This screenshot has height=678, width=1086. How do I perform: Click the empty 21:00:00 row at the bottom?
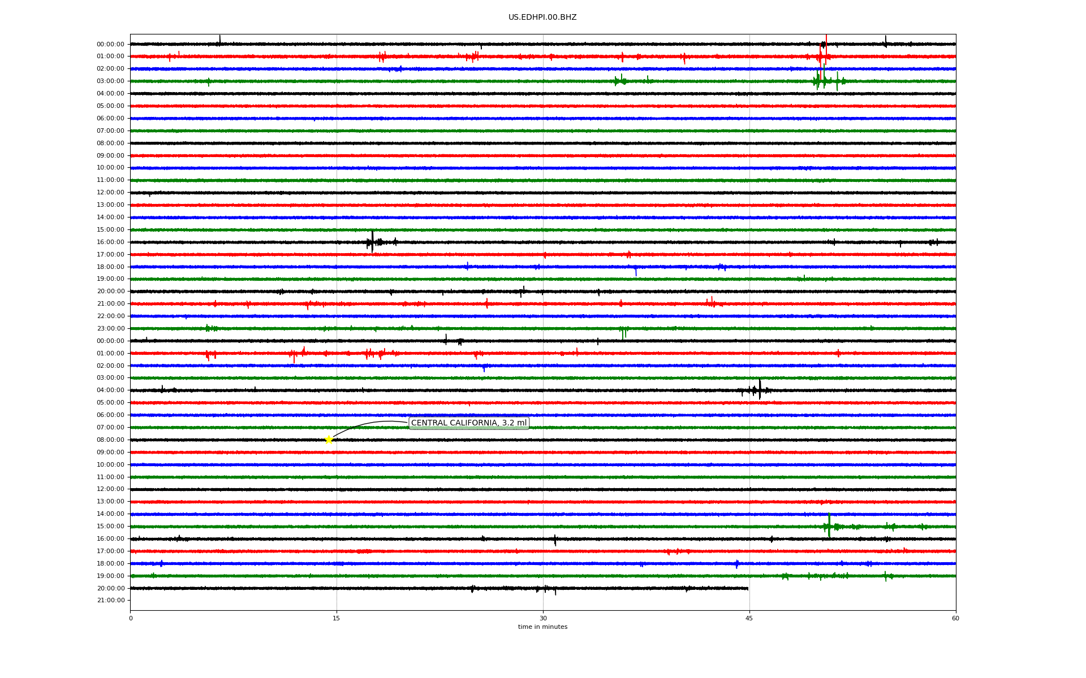click(543, 600)
